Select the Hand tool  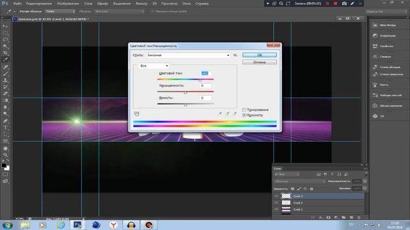[x=5, y=148]
